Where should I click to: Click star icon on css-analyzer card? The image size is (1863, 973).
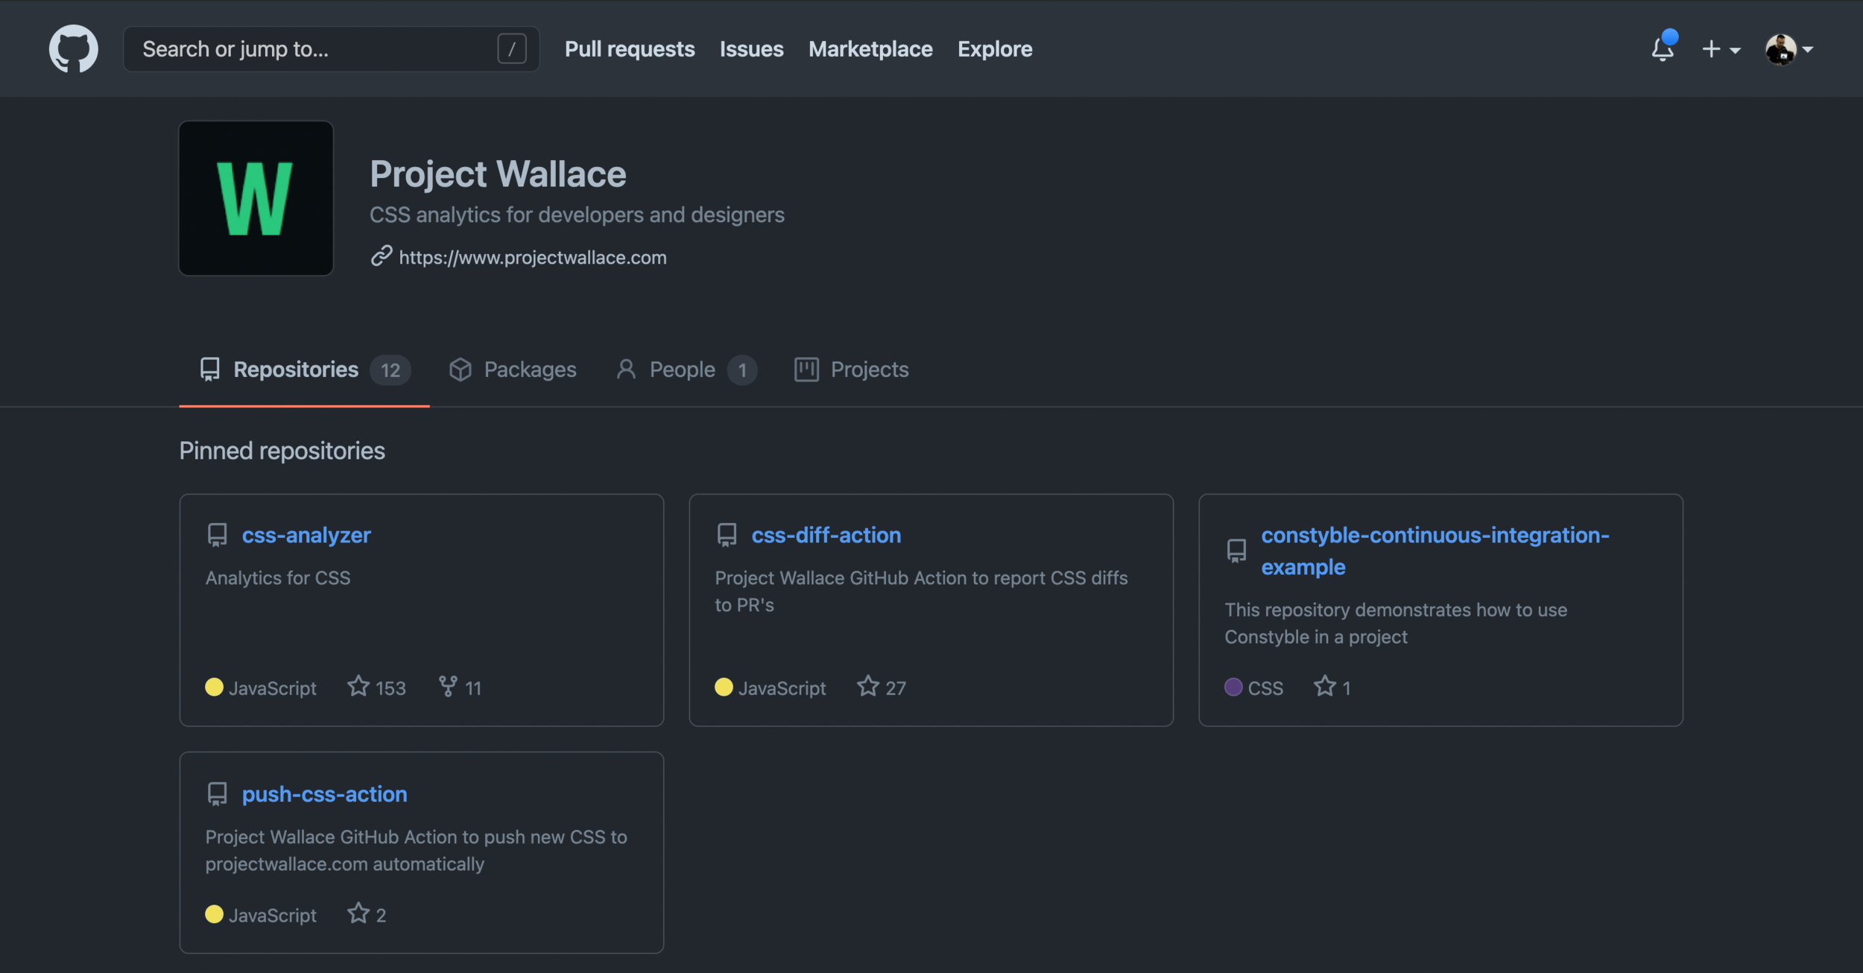click(358, 686)
